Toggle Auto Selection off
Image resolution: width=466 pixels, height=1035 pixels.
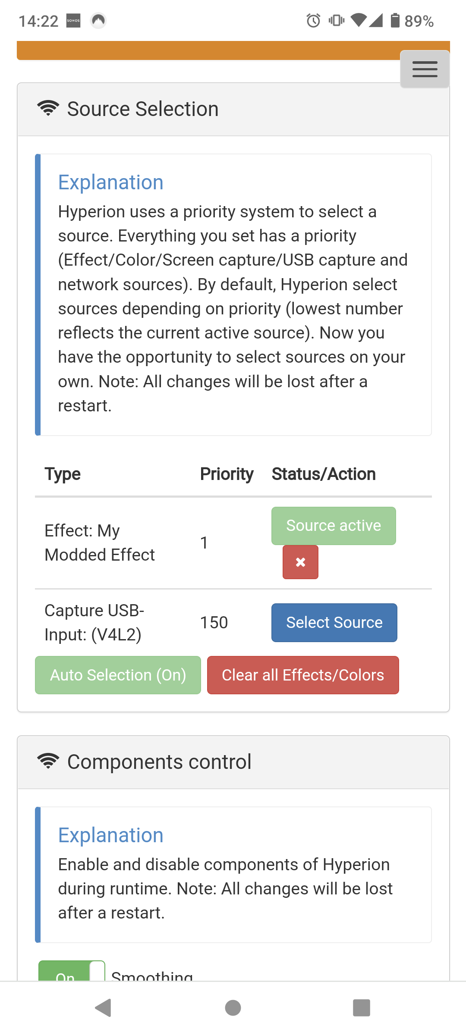[117, 674]
